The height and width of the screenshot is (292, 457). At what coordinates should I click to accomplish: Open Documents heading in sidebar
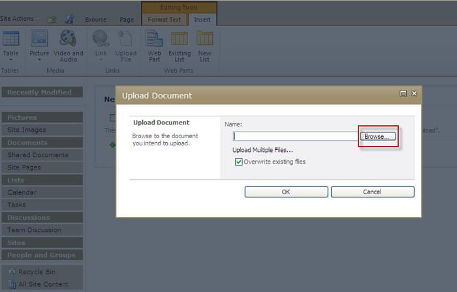click(x=42, y=143)
